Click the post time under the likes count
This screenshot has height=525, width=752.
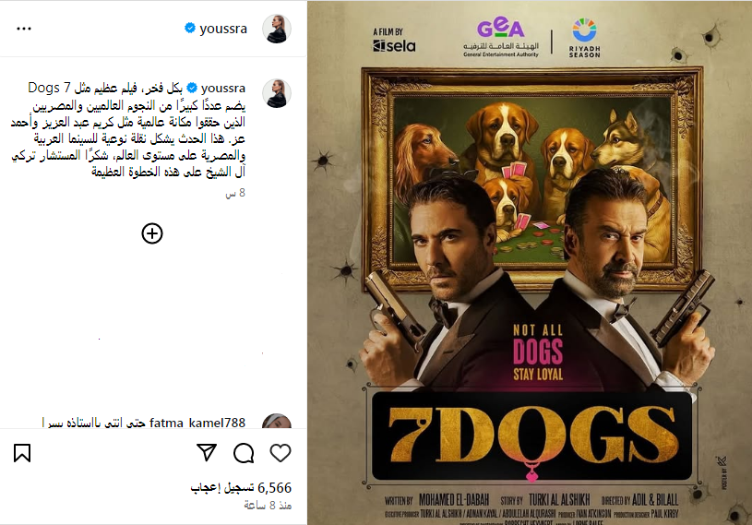[268, 506]
